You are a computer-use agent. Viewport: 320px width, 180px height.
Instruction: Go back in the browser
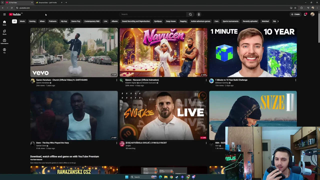[3, 8]
